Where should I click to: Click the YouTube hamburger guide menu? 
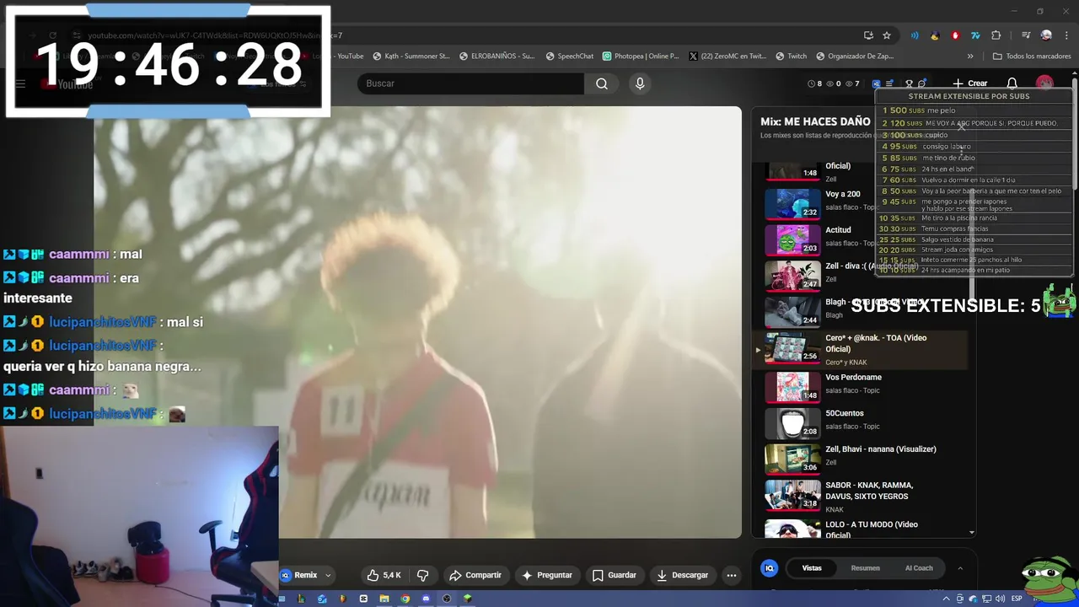21,83
